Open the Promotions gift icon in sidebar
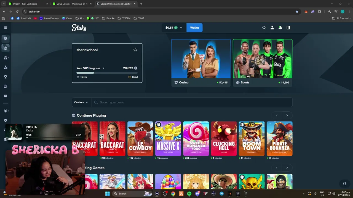The height and width of the screenshot is (198, 353). 6,58
